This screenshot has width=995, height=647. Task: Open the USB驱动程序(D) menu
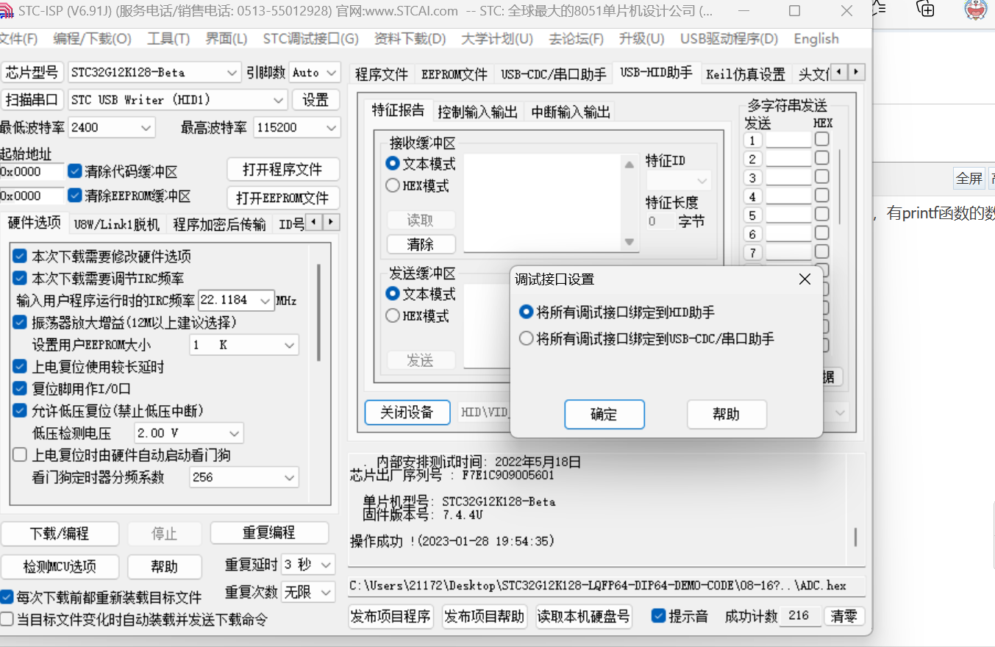(729, 39)
